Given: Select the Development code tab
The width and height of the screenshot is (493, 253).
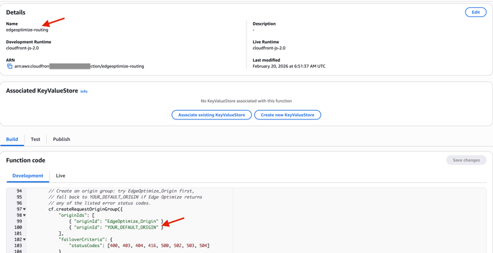Looking at the screenshot, I should [28, 176].
